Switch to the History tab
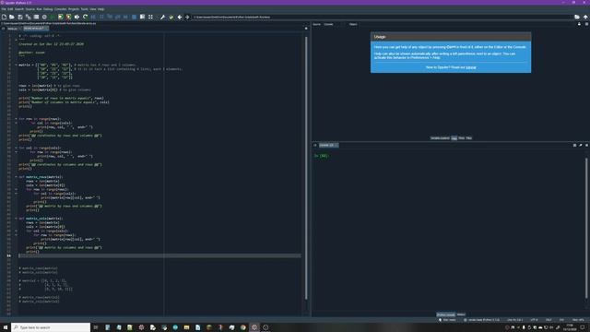This screenshot has width=590, height=332. pos(461,314)
